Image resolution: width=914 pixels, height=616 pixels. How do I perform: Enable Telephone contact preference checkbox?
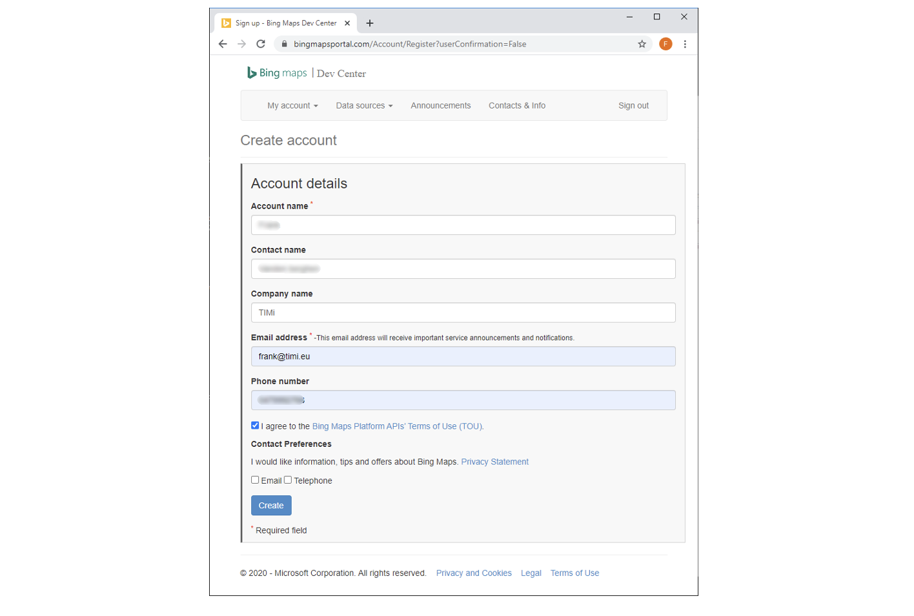[288, 480]
